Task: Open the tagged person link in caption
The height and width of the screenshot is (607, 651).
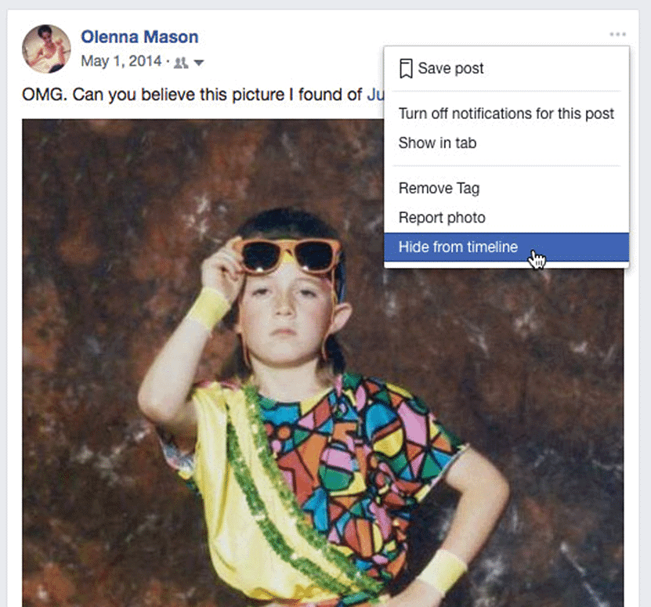Action: coord(375,96)
